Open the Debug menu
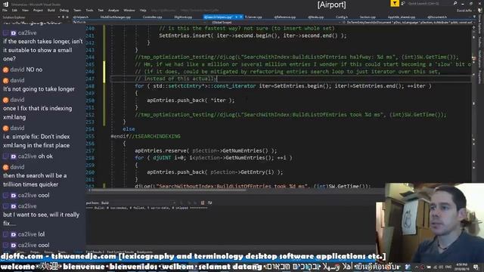The width and height of the screenshot is (484, 272). pos(64,10)
